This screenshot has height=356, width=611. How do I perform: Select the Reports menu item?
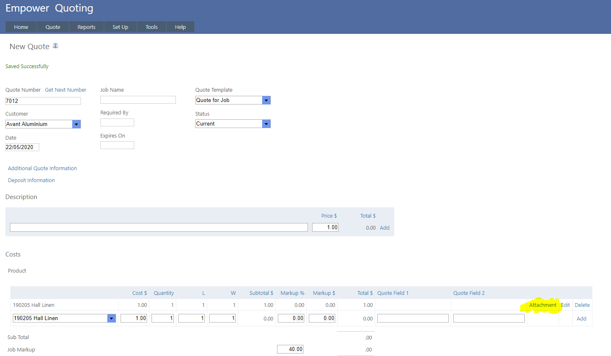(86, 27)
